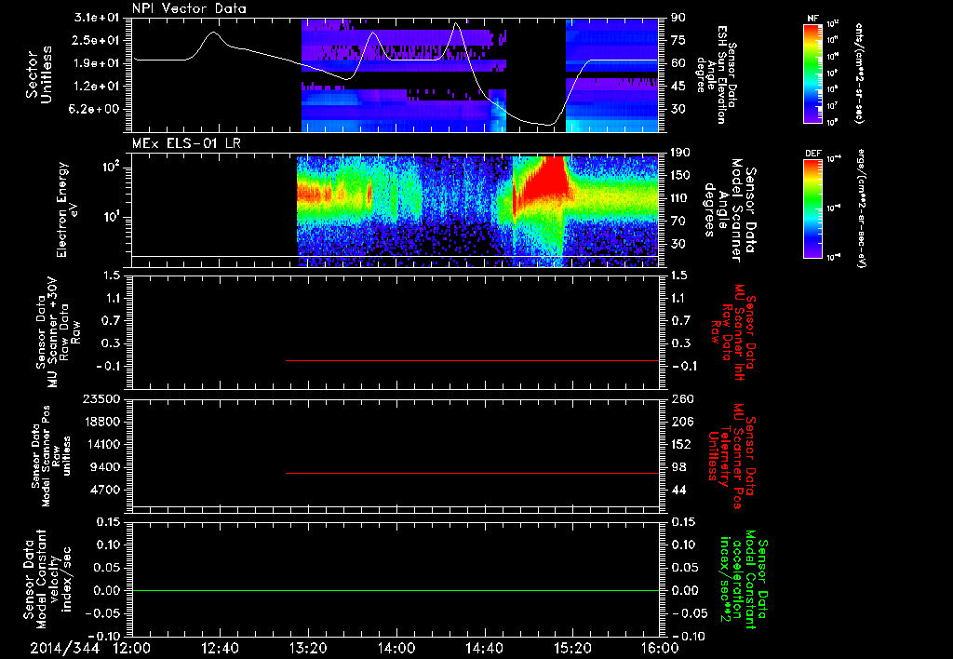
Task: Click the DEF color scale bar
Action: click(x=813, y=208)
